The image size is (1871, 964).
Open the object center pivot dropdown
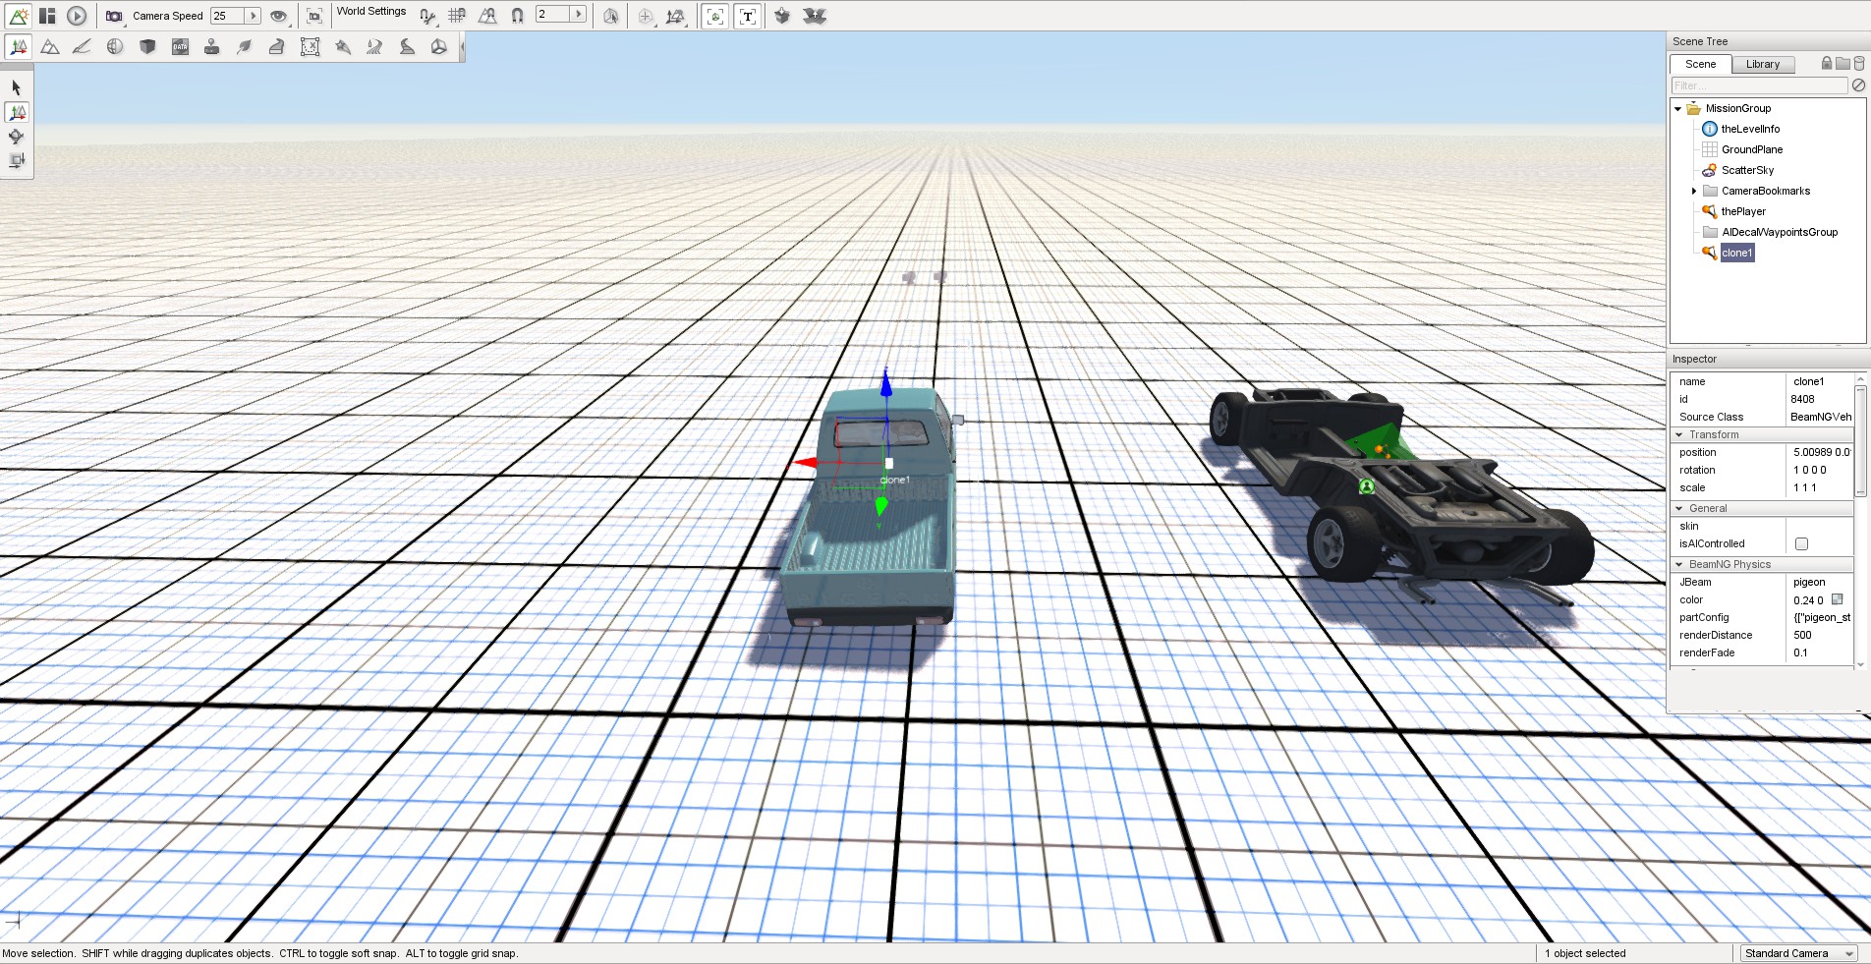[x=646, y=16]
